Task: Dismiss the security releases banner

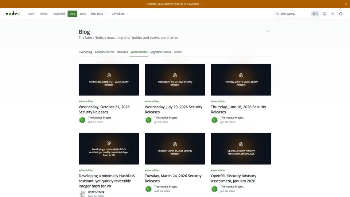Action: [x=346, y=4]
